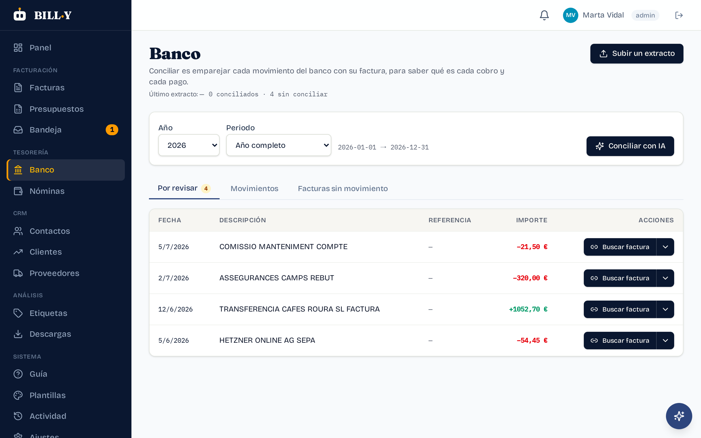Open Nóminas in the sidebar

(x=66, y=191)
